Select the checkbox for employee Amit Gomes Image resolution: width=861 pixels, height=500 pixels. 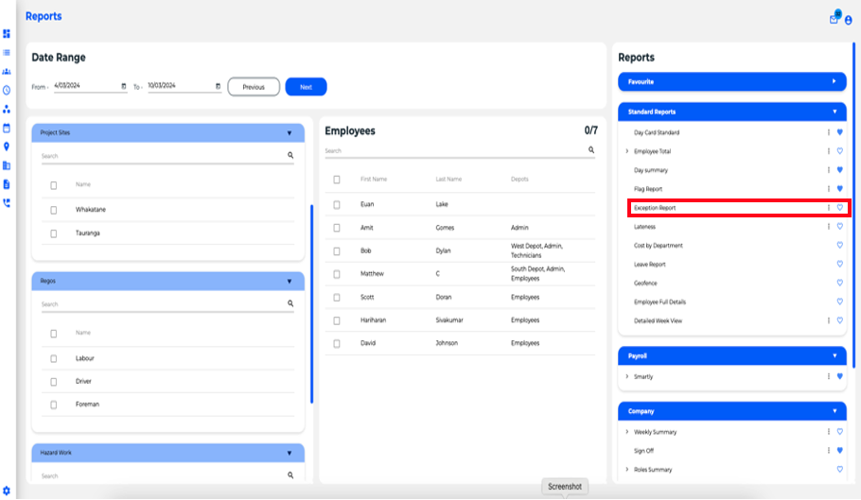coord(337,228)
